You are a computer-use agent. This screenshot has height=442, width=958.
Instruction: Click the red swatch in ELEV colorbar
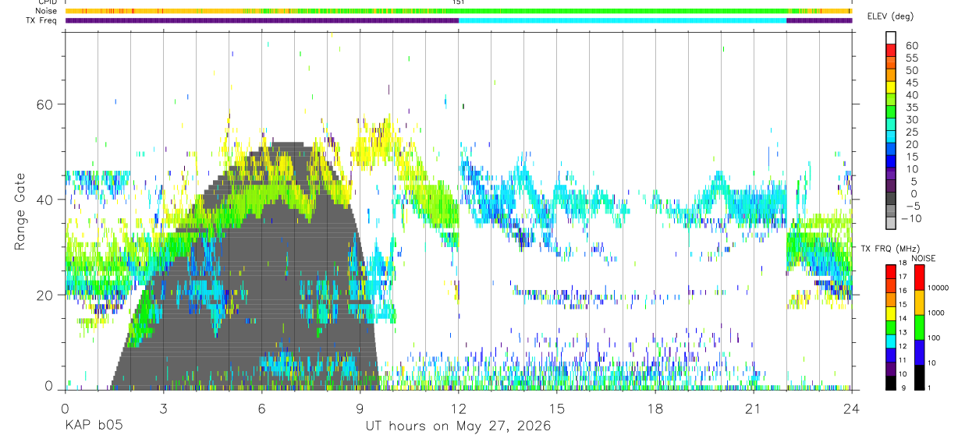tap(891, 51)
